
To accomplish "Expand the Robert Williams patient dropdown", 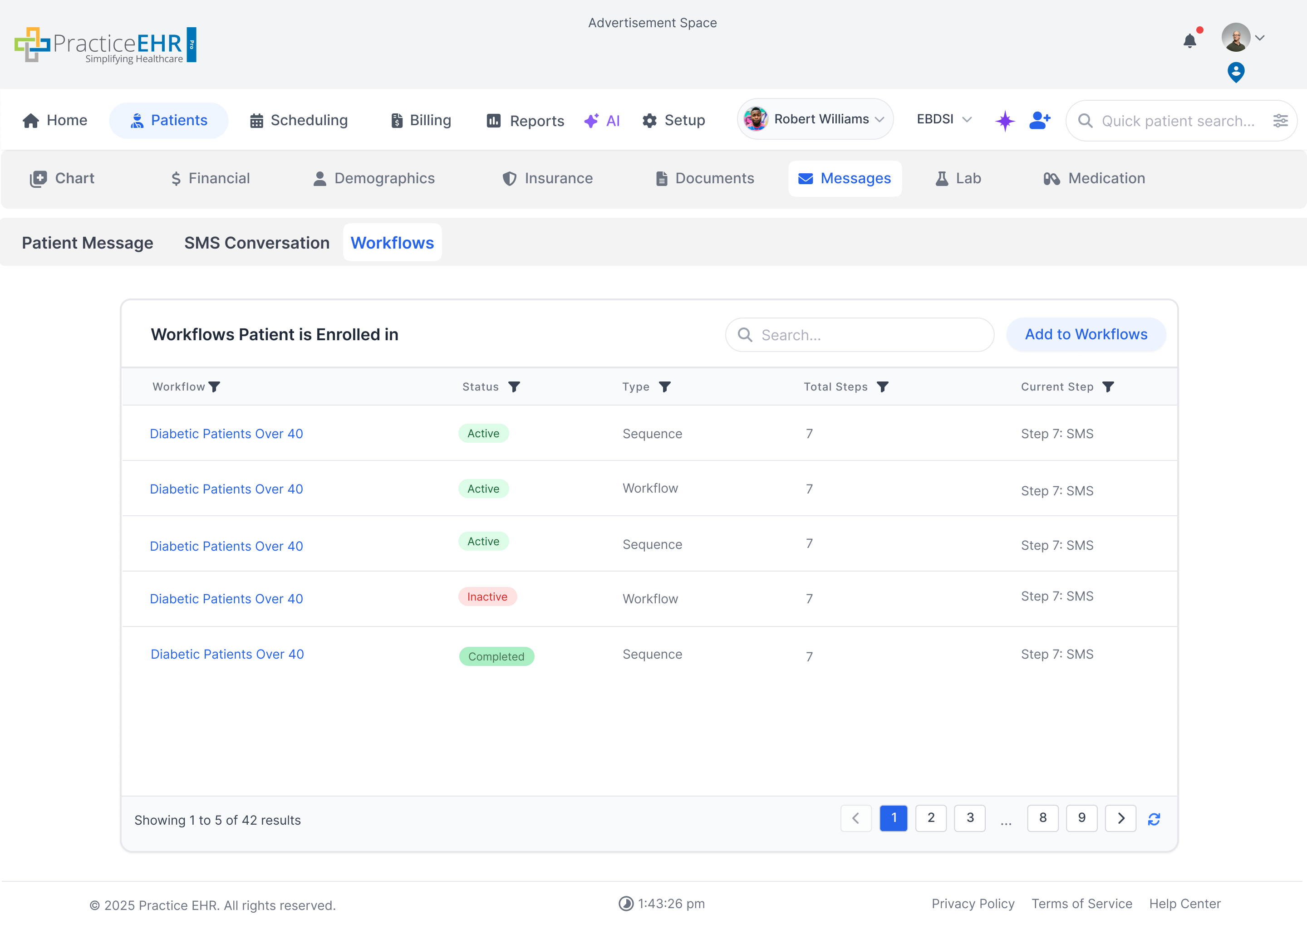I will coord(880,120).
